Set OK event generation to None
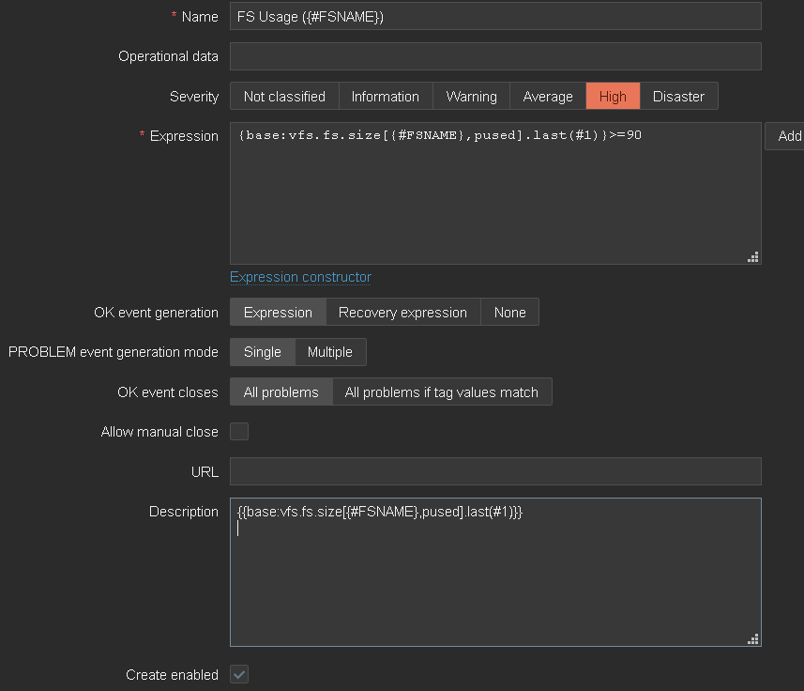 [509, 313]
